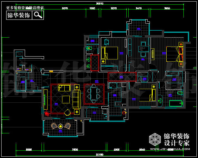This screenshot has width=198, height=158.
Task: Click the magnifying glass search icon
Action: (x=38, y=15)
